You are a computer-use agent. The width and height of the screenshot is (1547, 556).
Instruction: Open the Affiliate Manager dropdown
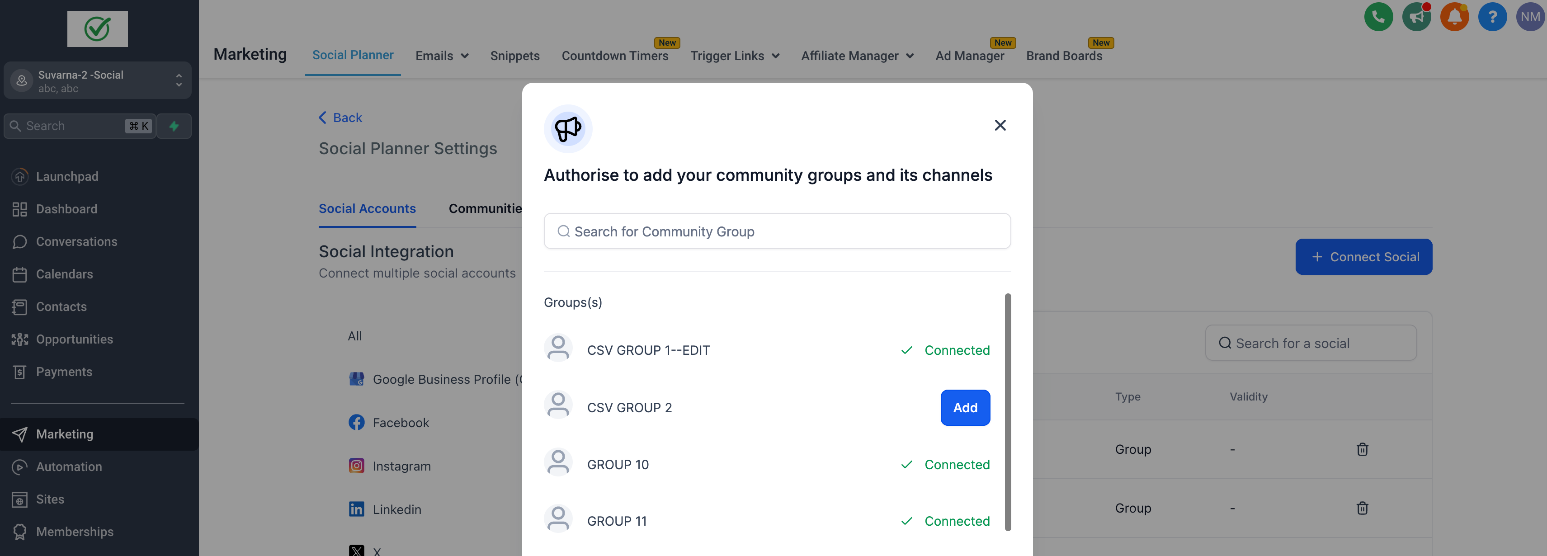[x=857, y=56]
